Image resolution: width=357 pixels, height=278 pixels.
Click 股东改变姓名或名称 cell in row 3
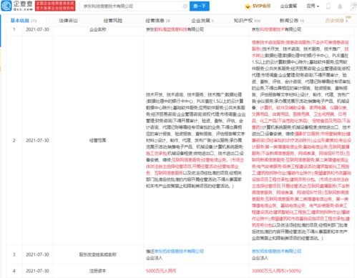pos(97,254)
